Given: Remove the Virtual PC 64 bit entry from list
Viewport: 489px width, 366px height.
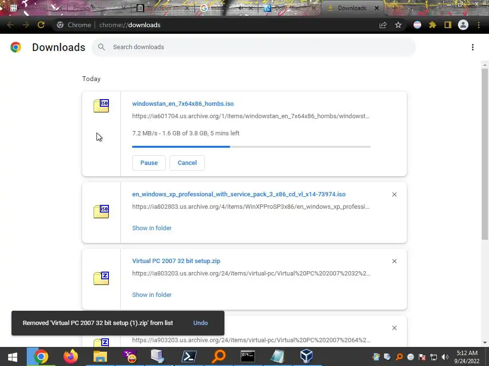Looking at the screenshot, I should click(394, 328).
